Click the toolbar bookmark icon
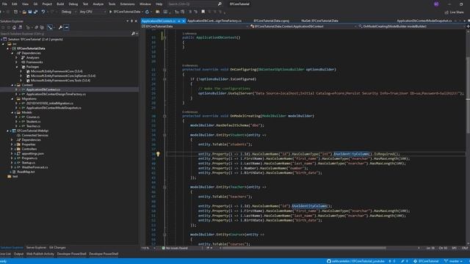This screenshot has height=264, width=470. [x=203, y=12]
